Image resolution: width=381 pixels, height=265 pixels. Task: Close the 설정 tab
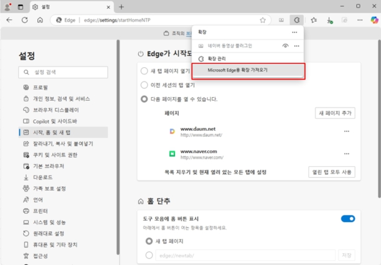[108, 7]
